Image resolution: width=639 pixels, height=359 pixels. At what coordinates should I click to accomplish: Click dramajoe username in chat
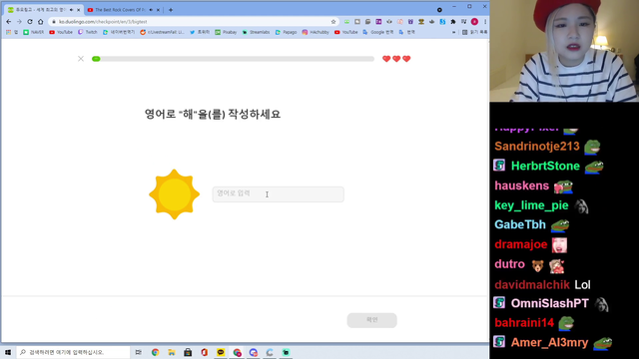pos(521,244)
